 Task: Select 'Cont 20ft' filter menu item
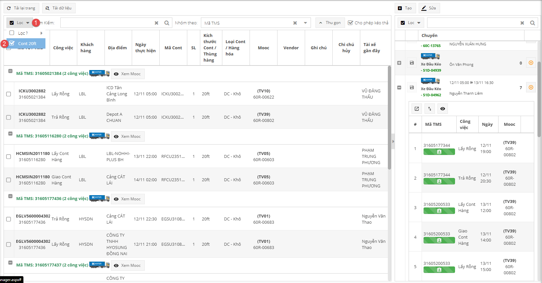pos(27,43)
